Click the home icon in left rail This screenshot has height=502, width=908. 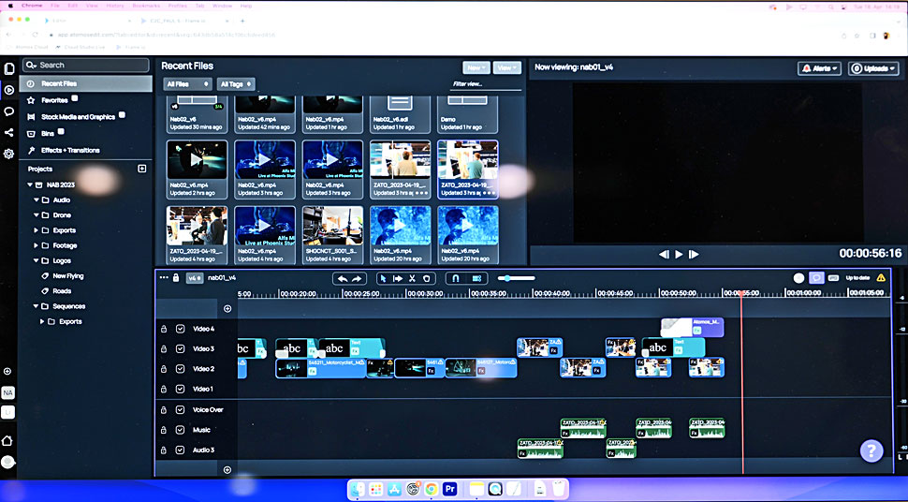(x=7, y=441)
